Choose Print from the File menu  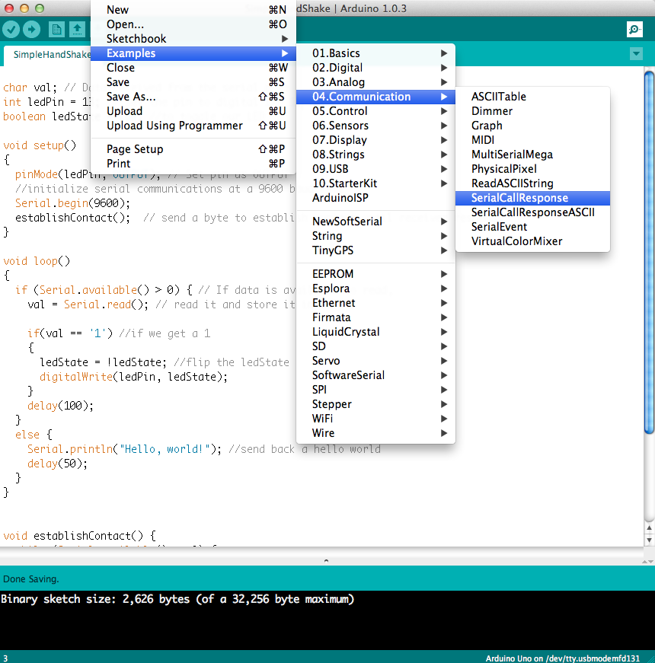click(x=193, y=163)
